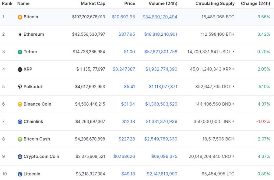The width and height of the screenshot is (274, 180).
Task: Select circulating supply 350,000,000 LINK
Action: click(212, 121)
